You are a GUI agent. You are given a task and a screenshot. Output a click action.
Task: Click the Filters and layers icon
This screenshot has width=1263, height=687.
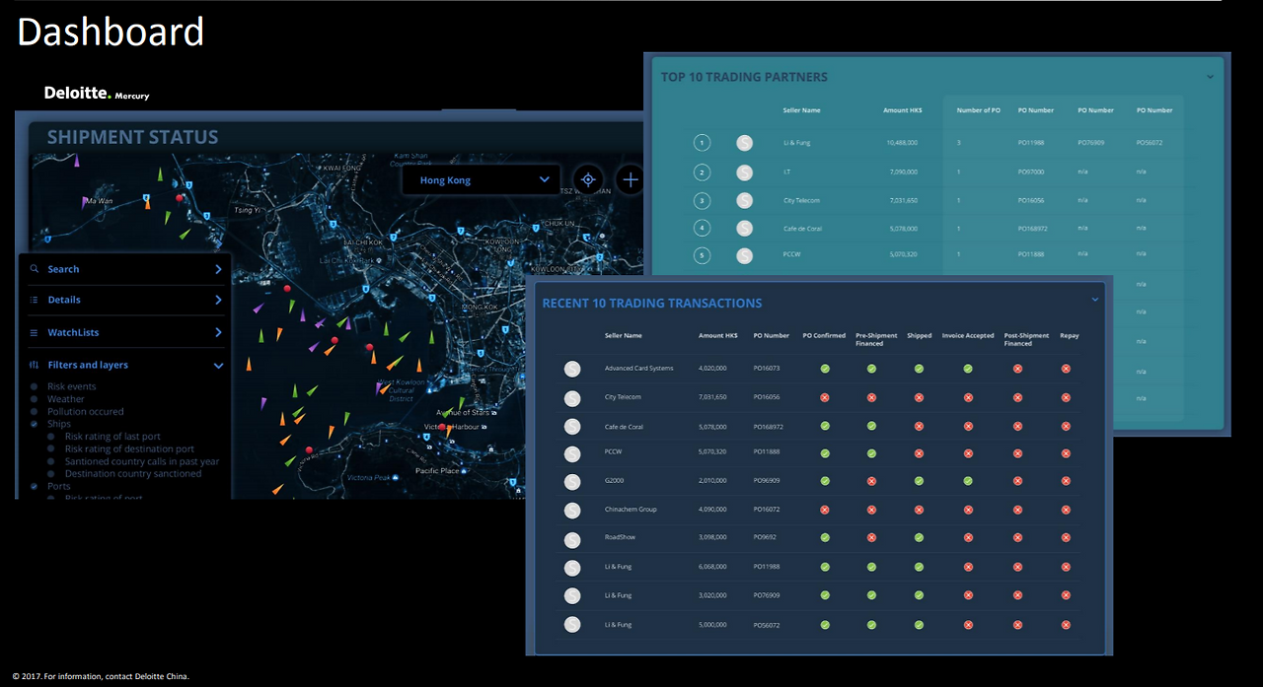click(33, 364)
